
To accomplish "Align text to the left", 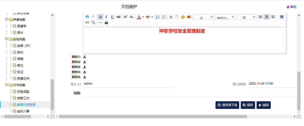I will [261, 17].
